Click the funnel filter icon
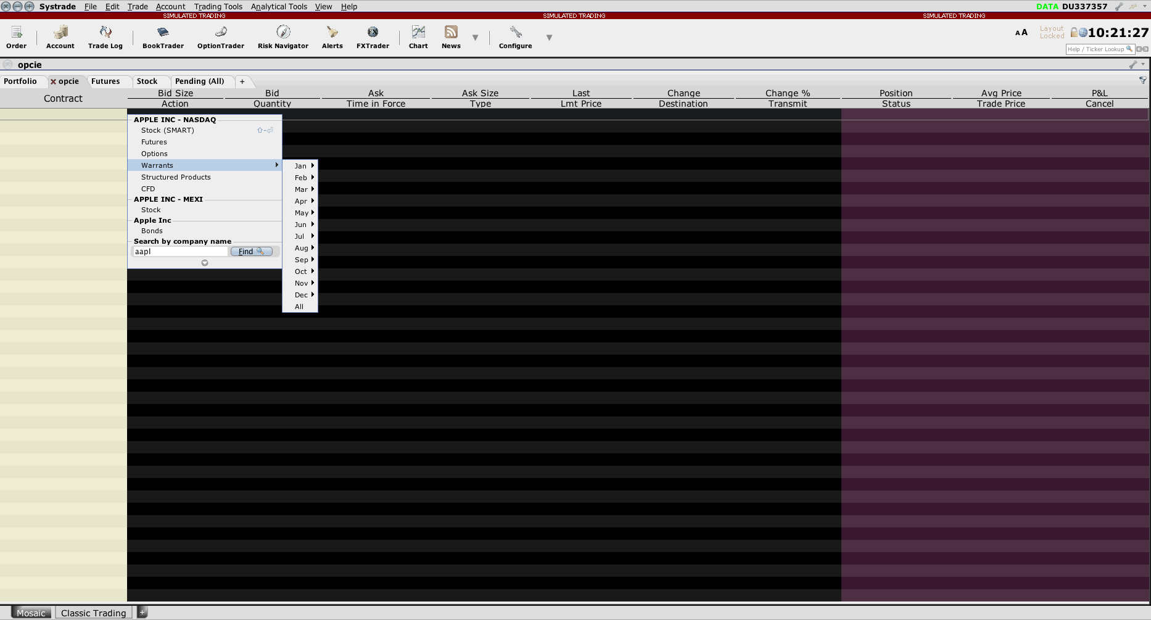1151x620 pixels. [1143, 80]
